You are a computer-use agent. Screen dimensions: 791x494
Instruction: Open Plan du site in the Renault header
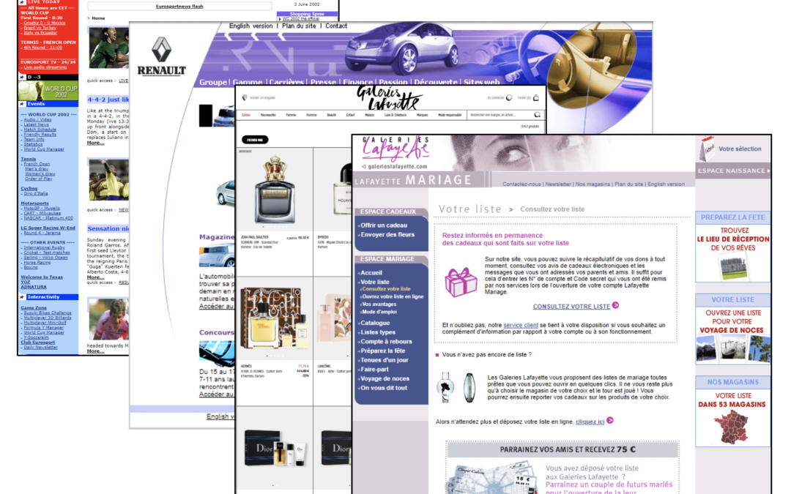[x=299, y=26]
